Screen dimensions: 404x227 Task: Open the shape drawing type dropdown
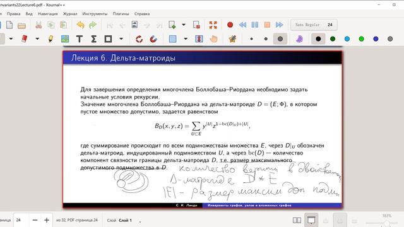coord(121,39)
